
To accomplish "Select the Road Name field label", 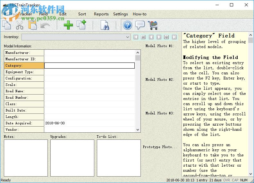I will (24, 91).
